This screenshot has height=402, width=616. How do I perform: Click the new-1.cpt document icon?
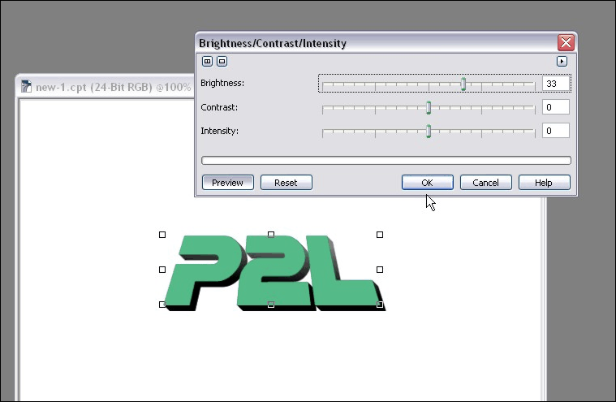tap(26, 86)
